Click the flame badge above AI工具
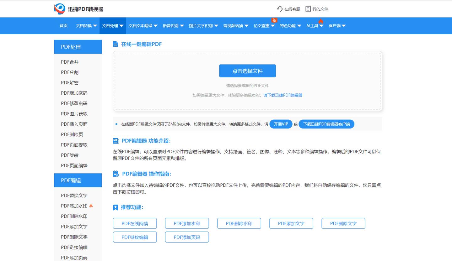The height and width of the screenshot is (261, 452). [320, 21]
